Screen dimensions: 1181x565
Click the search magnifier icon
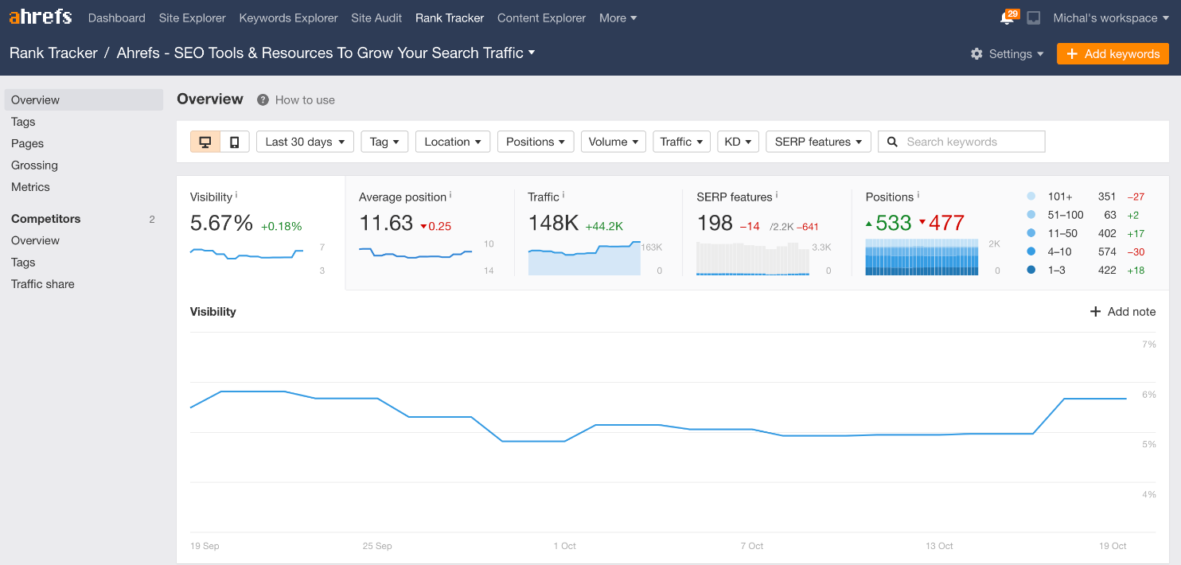tap(893, 142)
